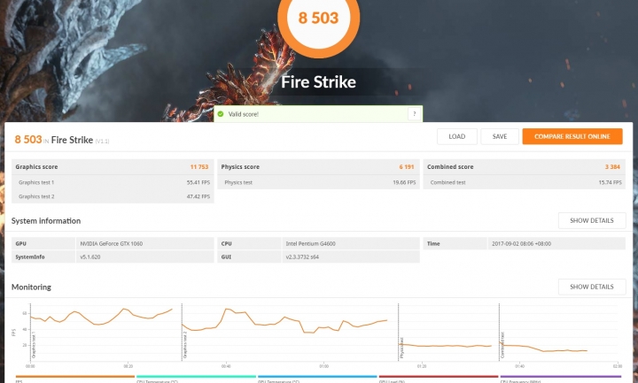Viewport: 638px width, 383px height.
Task: Toggle the blue GPU Temperature legend bar
Action: pos(317,377)
